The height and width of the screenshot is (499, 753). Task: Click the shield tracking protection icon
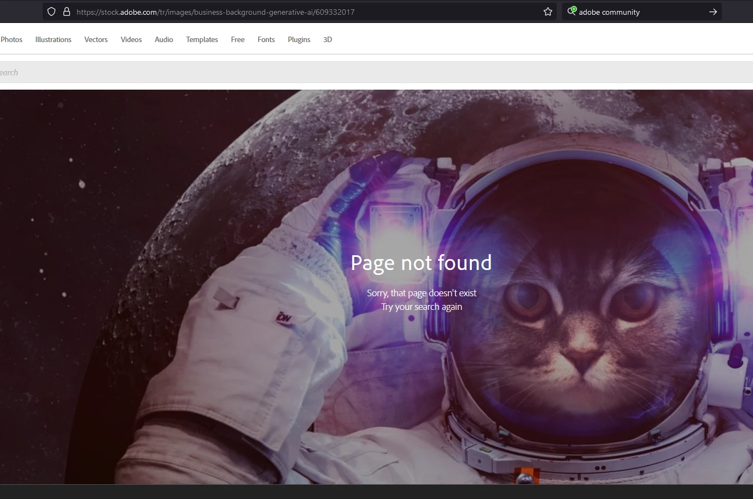click(51, 11)
